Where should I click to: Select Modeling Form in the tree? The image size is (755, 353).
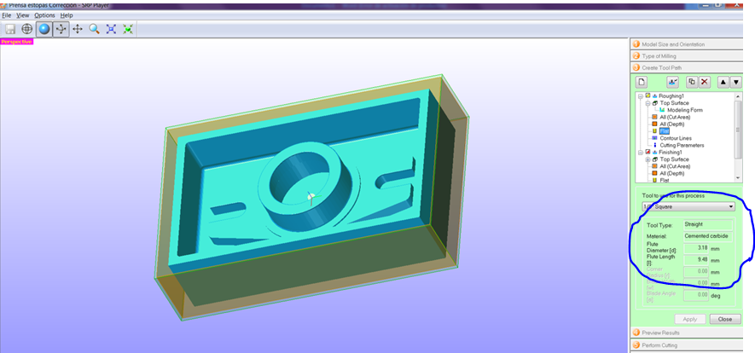coord(685,110)
